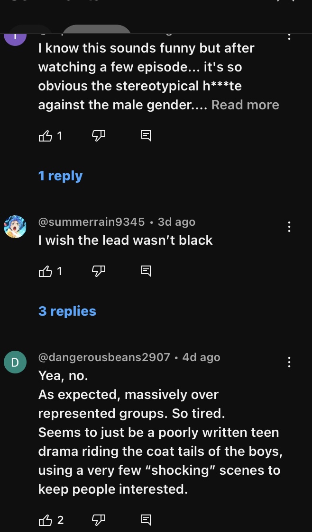This screenshot has height=532, width=312.
Task: Open @summerrain9345 channel via username
Action: coord(92,222)
